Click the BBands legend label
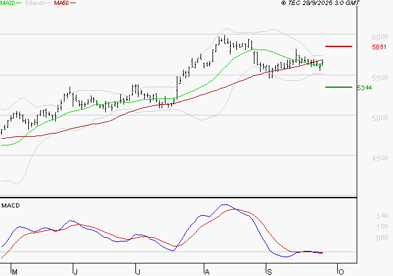393x276 pixels. point(34,3)
